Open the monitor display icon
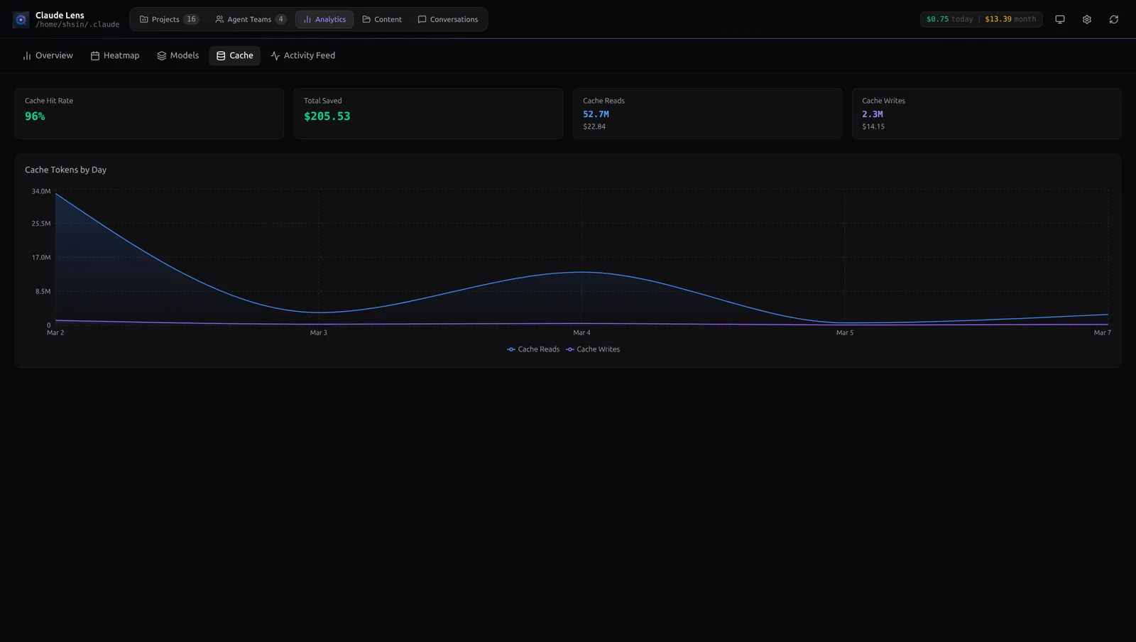The width and height of the screenshot is (1136, 642). (x=1059, y=19)
